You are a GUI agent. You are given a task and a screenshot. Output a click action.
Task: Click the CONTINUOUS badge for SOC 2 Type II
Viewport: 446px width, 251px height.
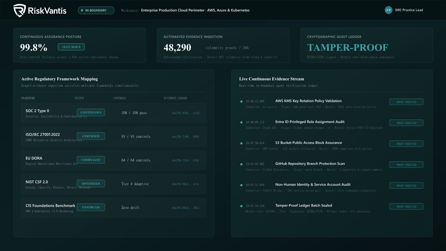[91, 112]
